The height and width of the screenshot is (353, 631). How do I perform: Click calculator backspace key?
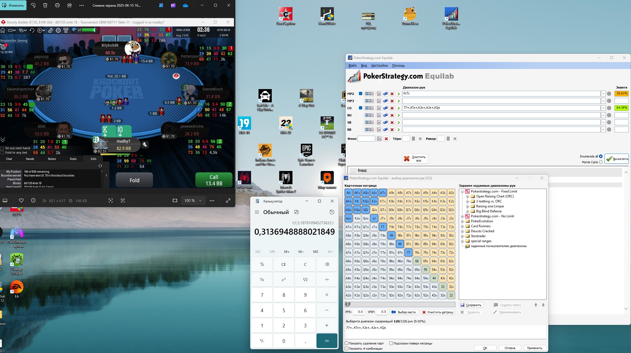327,264
